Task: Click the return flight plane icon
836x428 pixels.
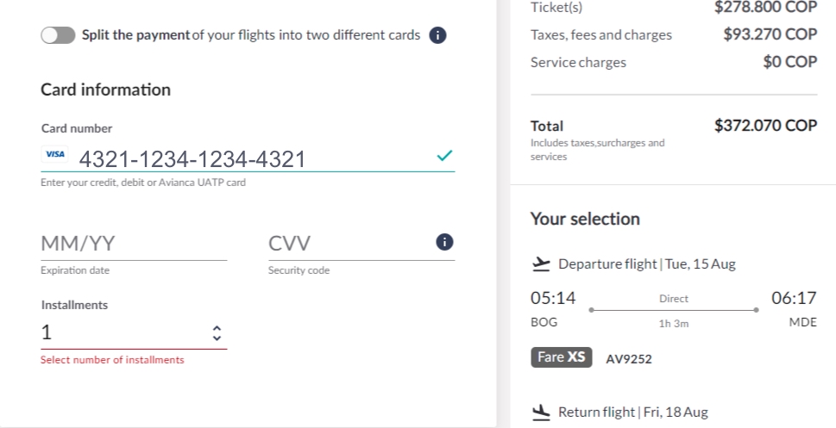Action: [541, 412]
